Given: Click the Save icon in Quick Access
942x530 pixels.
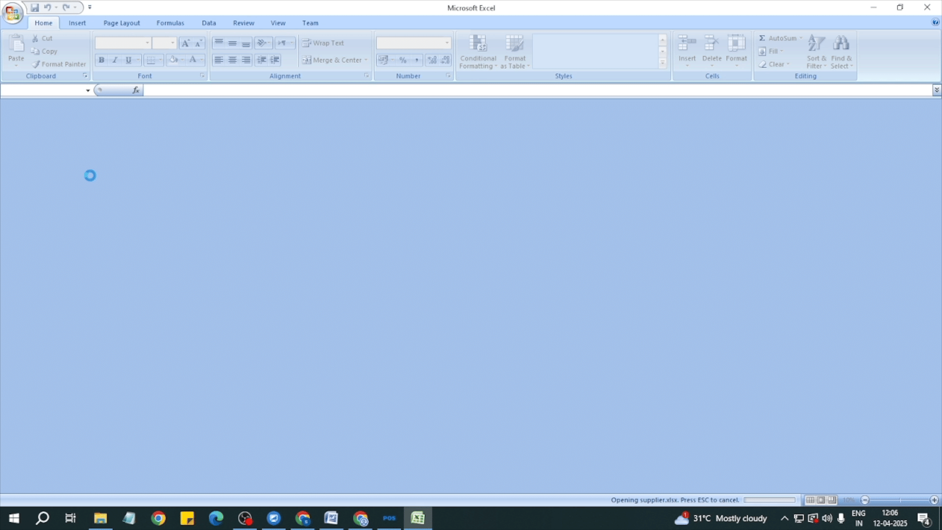Looking at the screenshot, I should coord(35,7).
